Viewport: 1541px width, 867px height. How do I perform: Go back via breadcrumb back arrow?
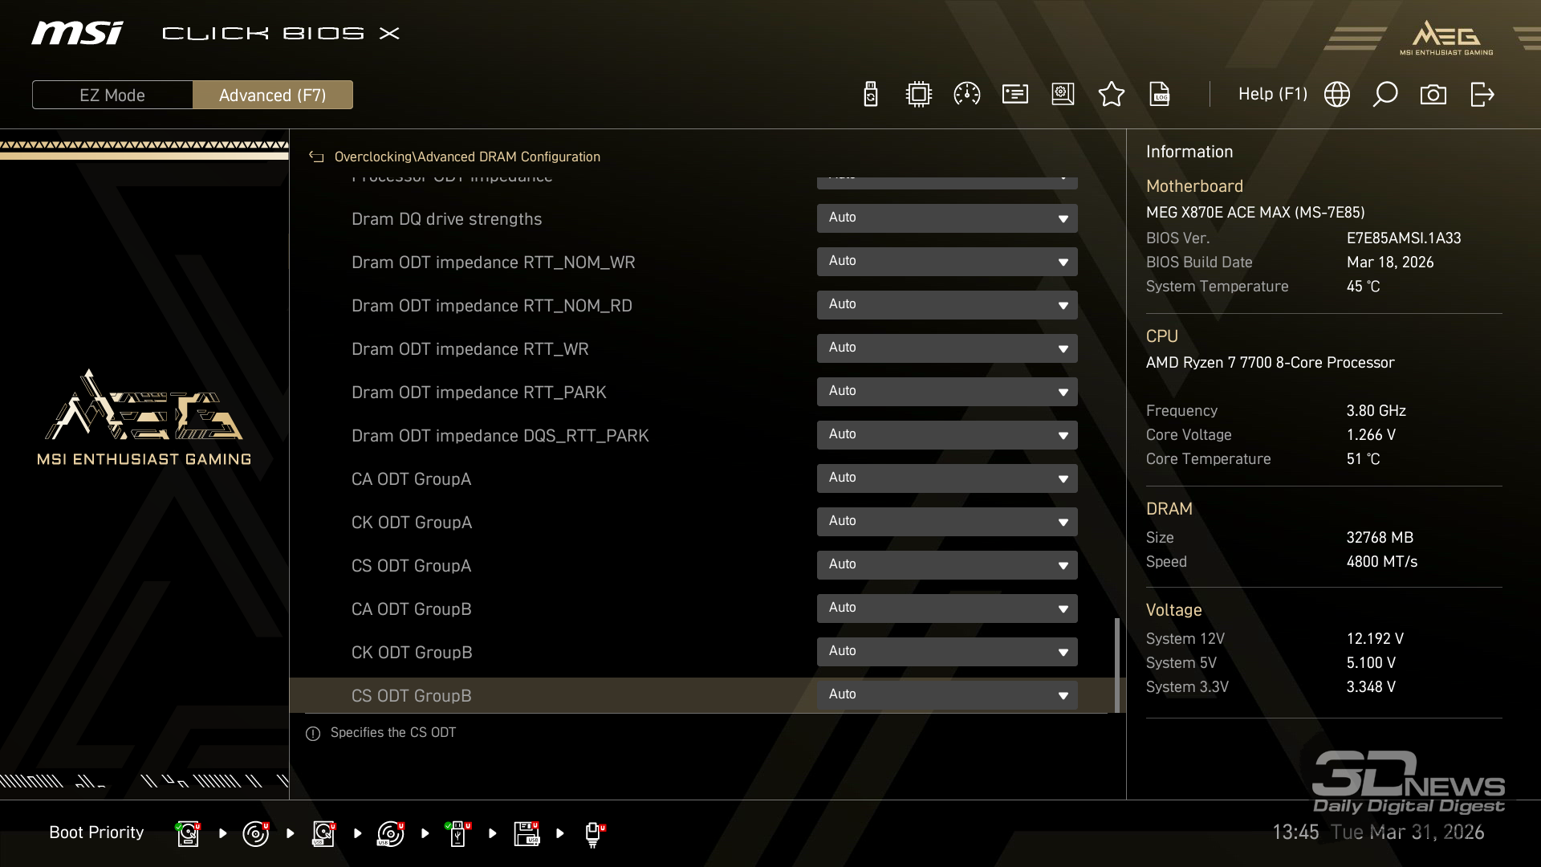pos(316,157)
